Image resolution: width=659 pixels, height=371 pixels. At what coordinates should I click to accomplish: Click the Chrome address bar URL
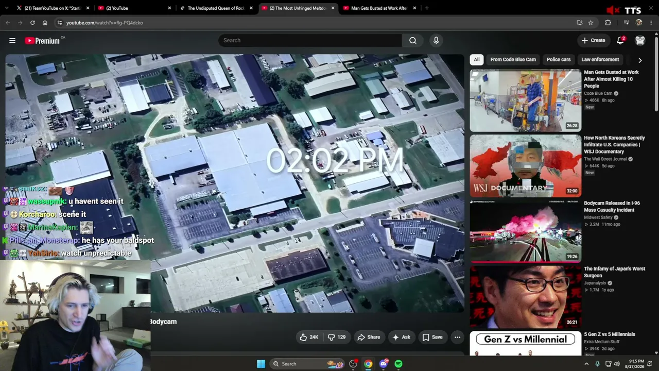pyautogui.click(x=105, y=23)
